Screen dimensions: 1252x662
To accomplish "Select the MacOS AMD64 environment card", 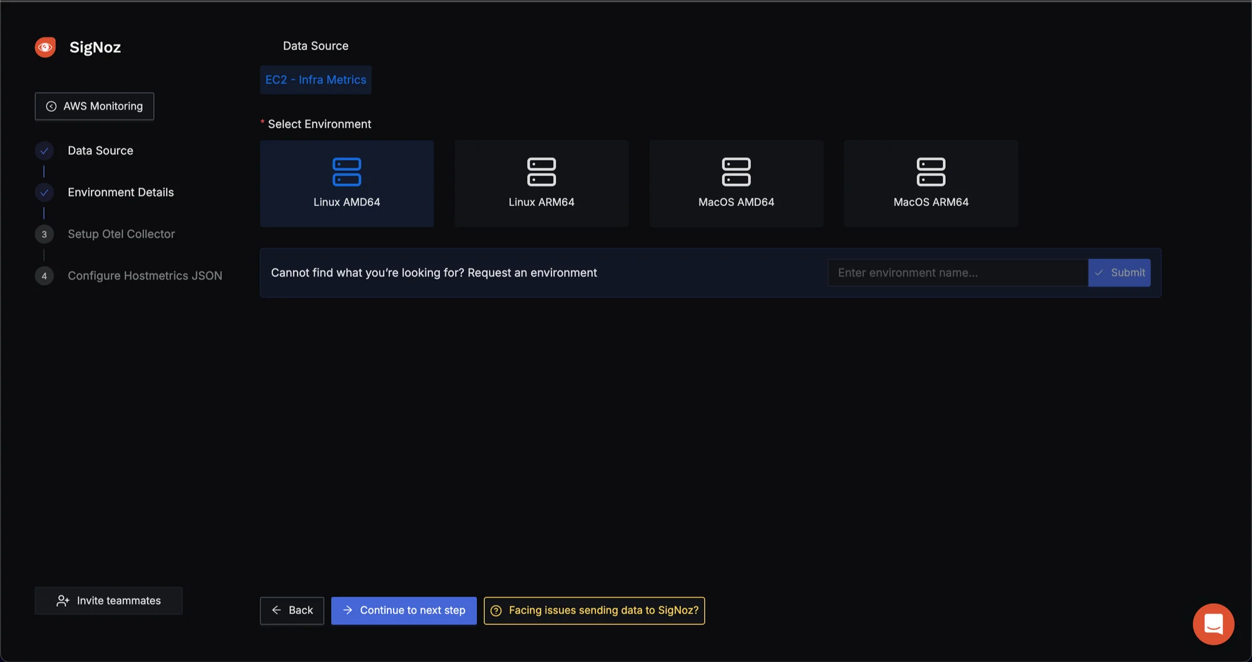I will tap(736, 183).
